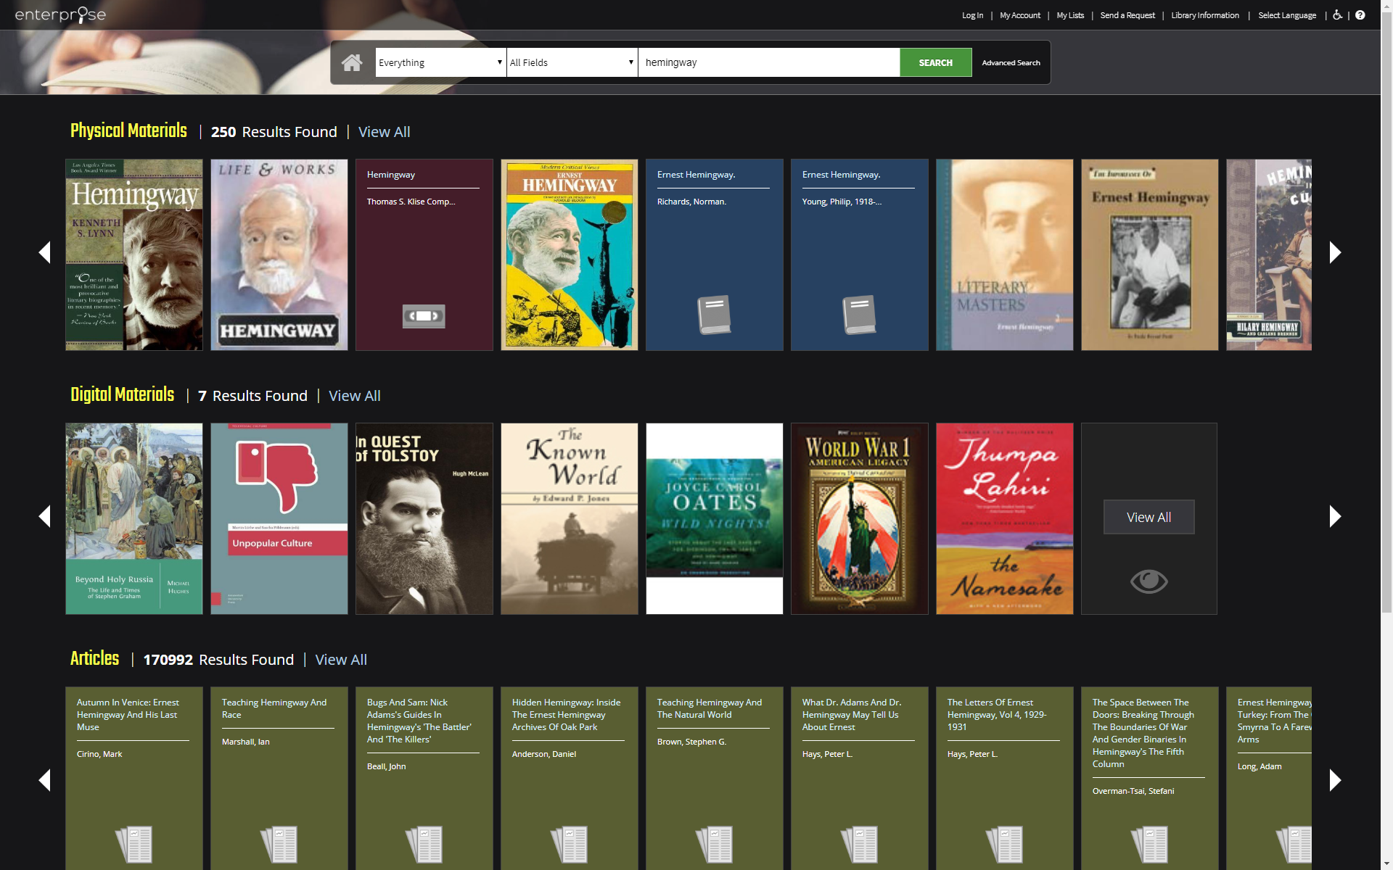The width and height of the screenshot is (1393, 870).
Task: Open Advanced Search link
Action: pyautogui.click(x=1011, y=63)
